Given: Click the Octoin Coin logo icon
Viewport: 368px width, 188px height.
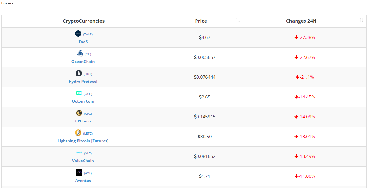Looking at the screenshot, I should (x=79, y=93).
